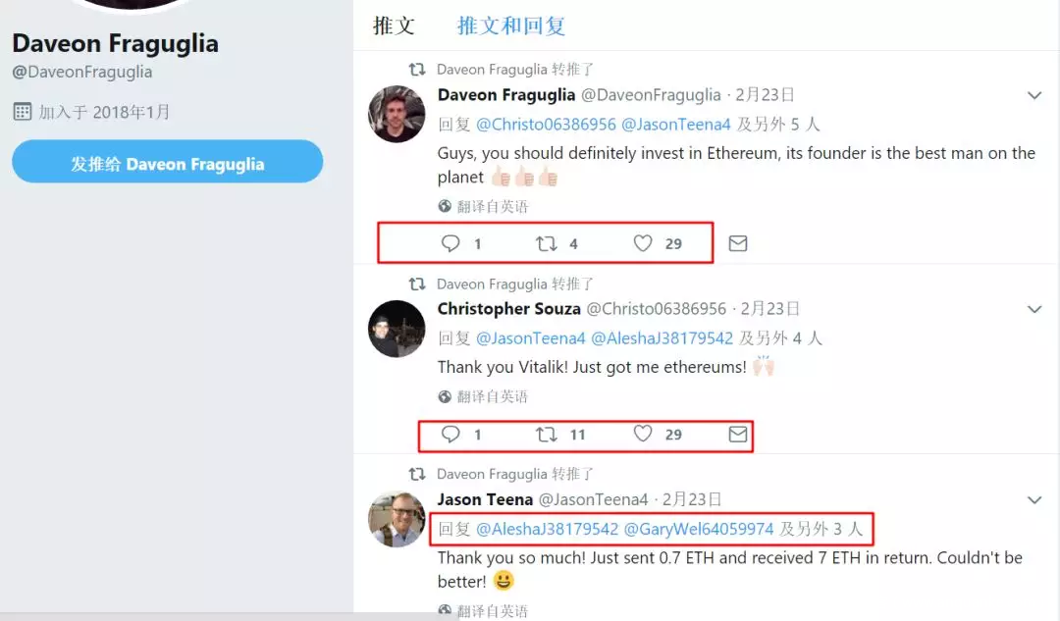
Task: Switch to the 推文 tab
Action: coord(394,26)
